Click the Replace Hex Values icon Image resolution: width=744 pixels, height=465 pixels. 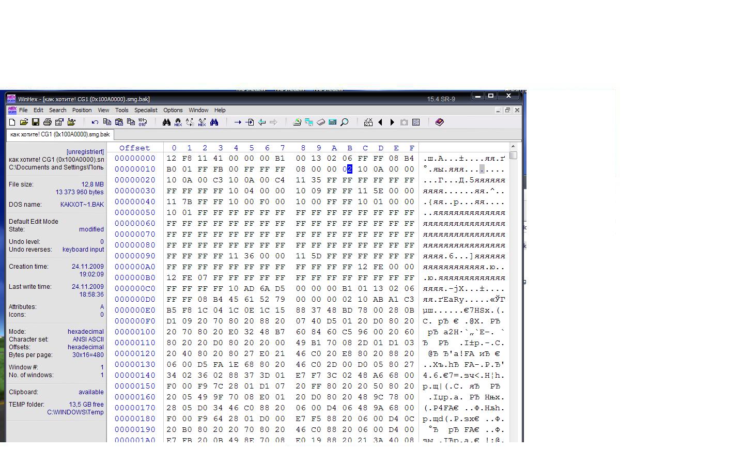click(x=202, y=122)
